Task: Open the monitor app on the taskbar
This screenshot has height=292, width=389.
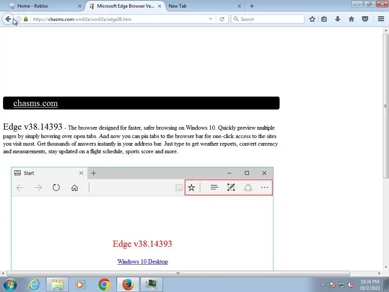Action: (x=152, y=284)
